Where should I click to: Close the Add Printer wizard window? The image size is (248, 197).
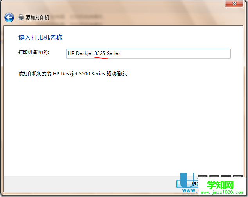point(234,4)
